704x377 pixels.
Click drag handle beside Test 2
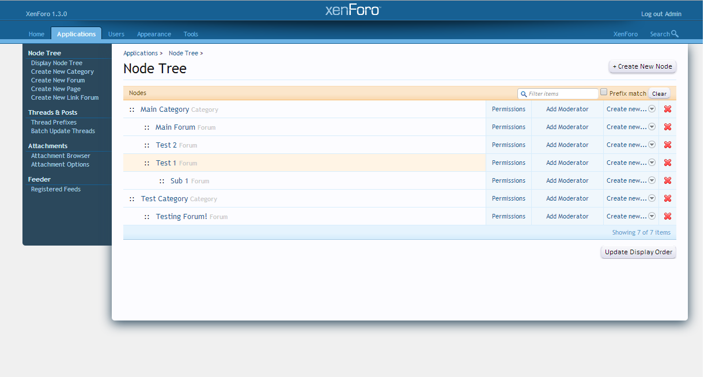[x=147, y=145]
